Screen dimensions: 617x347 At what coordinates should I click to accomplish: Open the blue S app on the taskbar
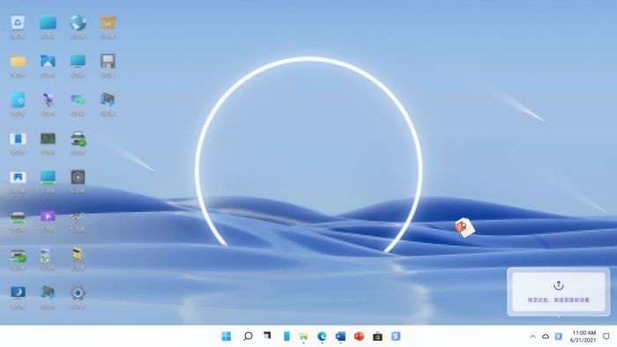point(396,336)
